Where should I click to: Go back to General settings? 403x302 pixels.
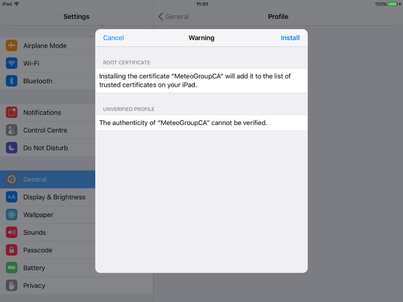(x=174, y=17)
